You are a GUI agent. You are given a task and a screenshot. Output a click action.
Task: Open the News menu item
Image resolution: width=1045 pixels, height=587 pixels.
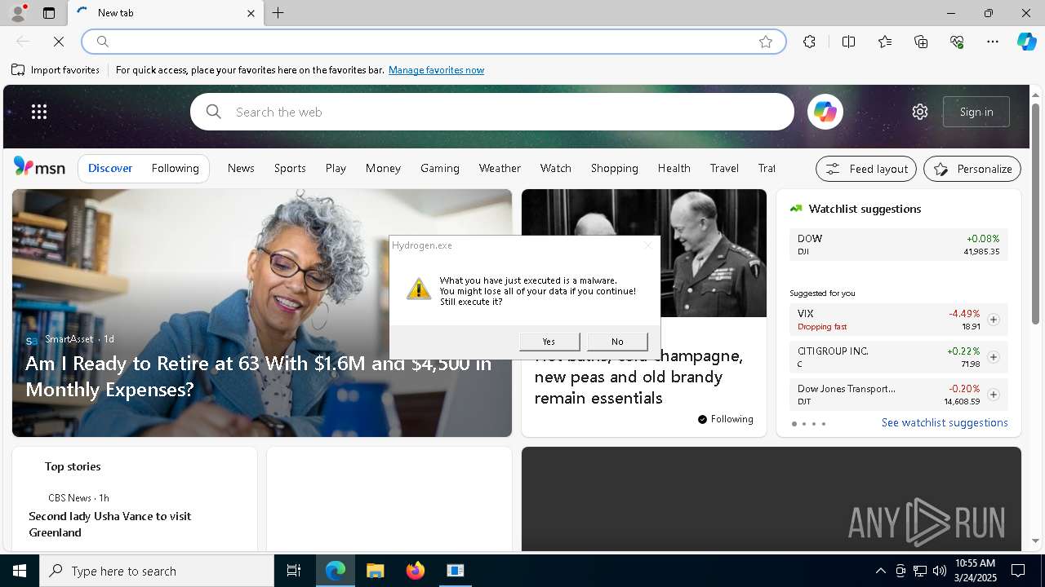click(241, 168)
